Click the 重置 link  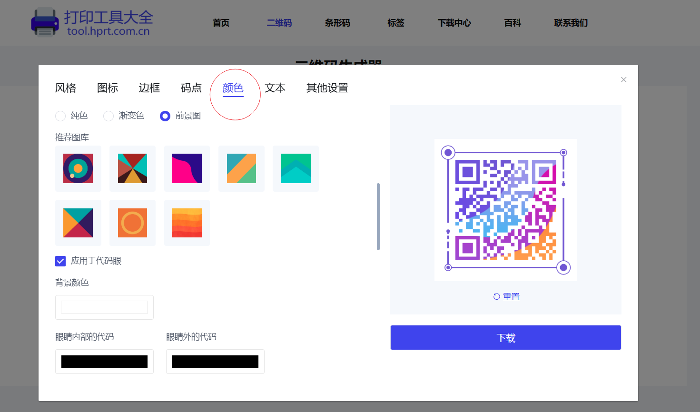click(511, 296)
